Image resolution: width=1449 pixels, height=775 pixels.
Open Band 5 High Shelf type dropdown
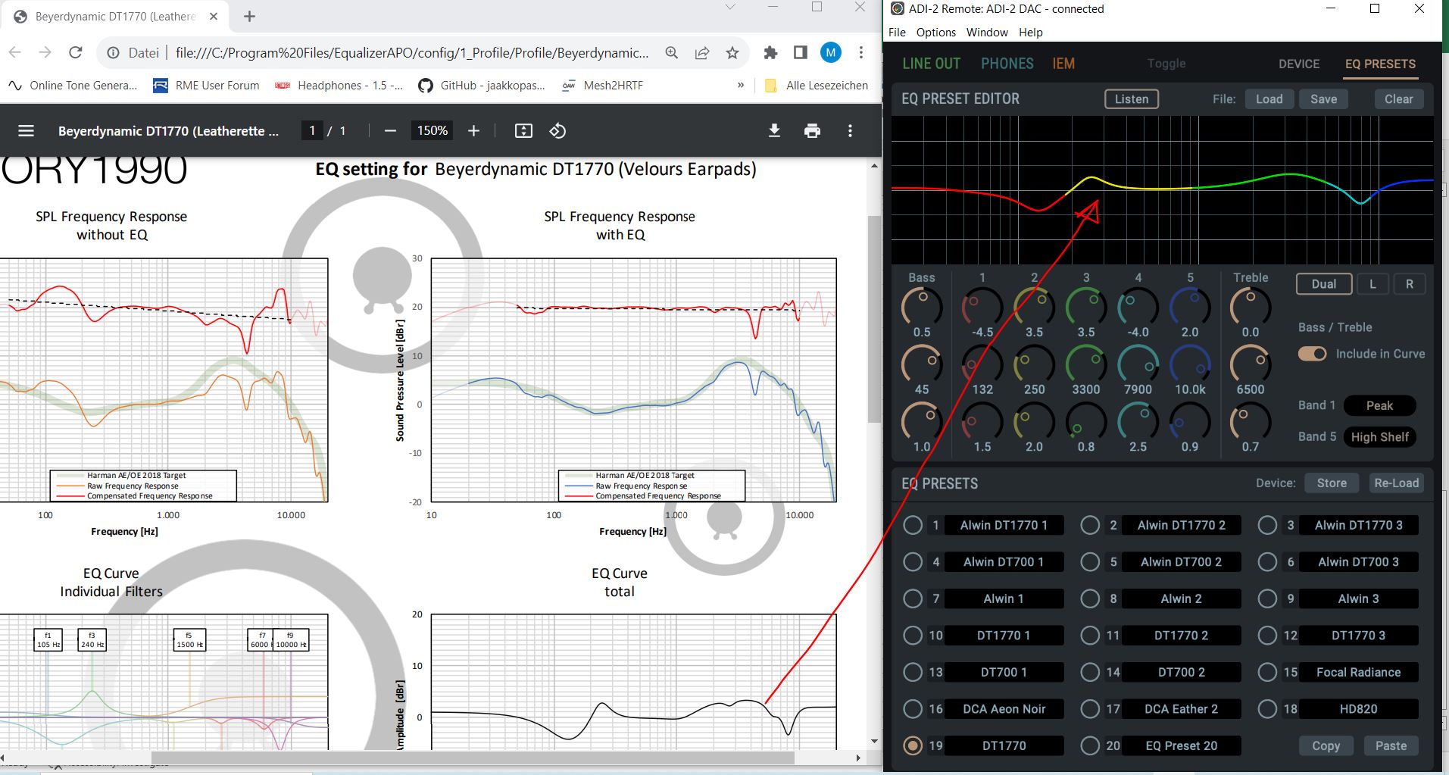pyautogui.click(x=1379, y=437)
